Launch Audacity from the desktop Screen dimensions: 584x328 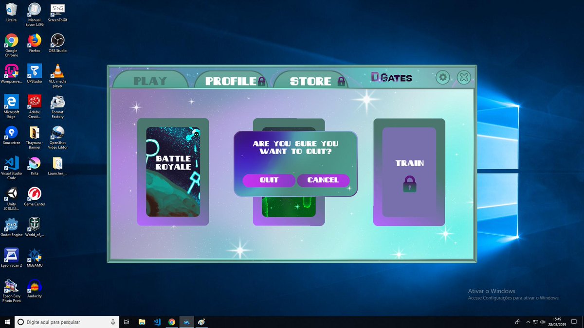click(34, 288)
